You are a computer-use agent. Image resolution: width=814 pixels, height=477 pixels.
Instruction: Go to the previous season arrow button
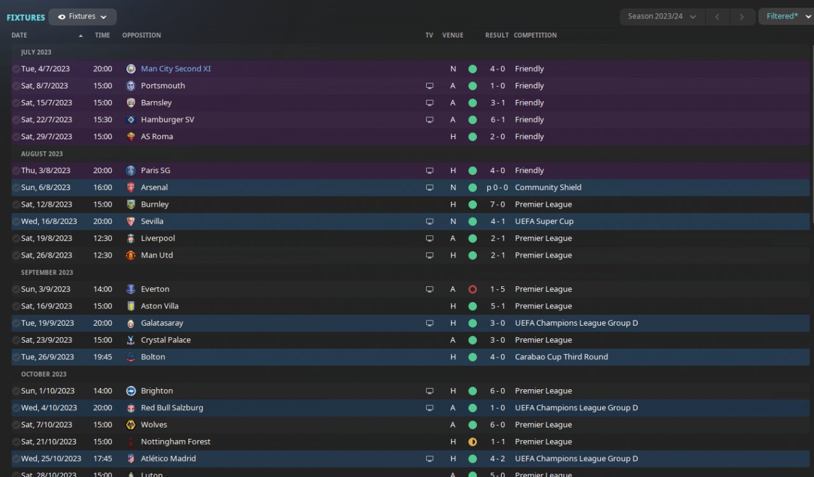717,17
